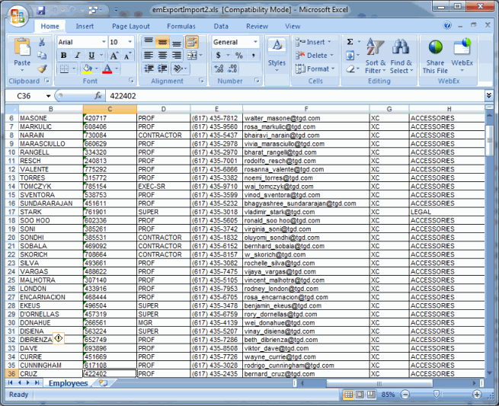Click the Copy icon
The width and height of the screenshot is (499, 406).
42,56
